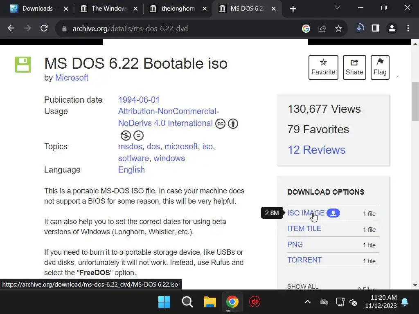Open the 1994-06-01 publication date link
Viewport: 419px width, 314px height.
pyautogui.click(x=139, y=100)
